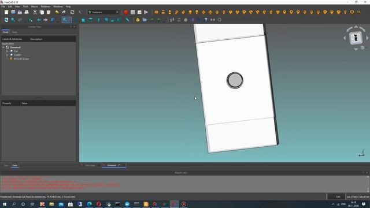Open the navigation cube mini menu

point(362,48)
